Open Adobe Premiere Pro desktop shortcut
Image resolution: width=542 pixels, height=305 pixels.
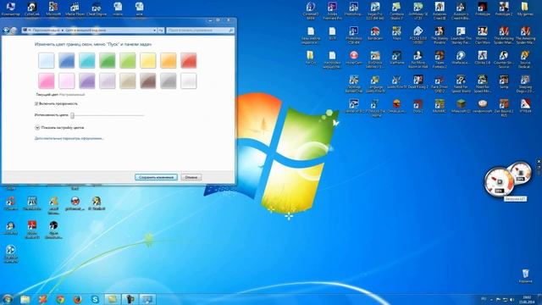tap(332, 10)
